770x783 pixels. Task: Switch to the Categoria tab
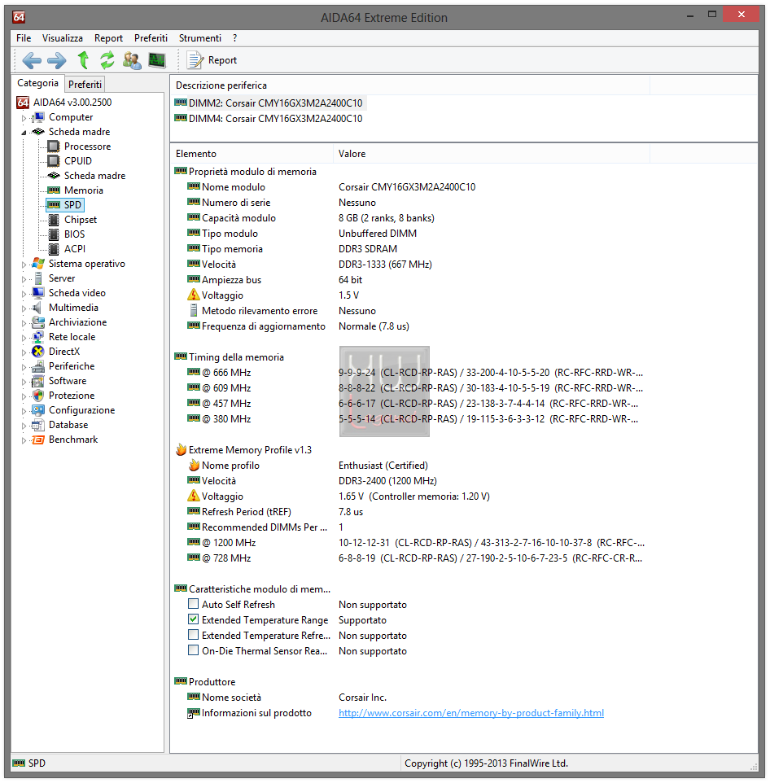coord(37,83)
